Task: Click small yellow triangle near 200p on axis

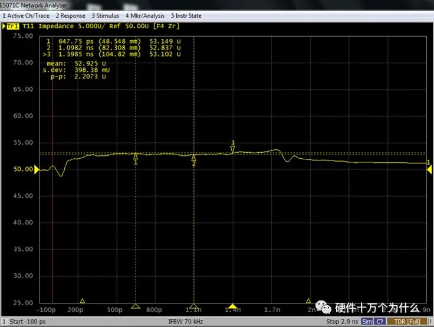Action: 83,301
